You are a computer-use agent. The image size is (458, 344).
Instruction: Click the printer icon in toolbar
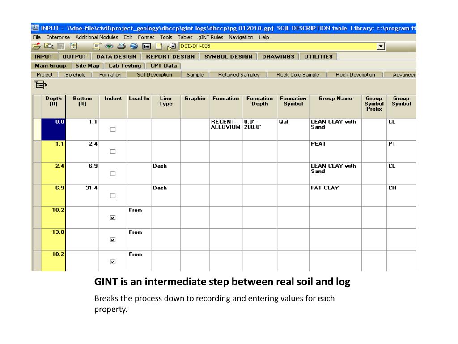pos(121,46)
